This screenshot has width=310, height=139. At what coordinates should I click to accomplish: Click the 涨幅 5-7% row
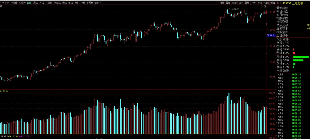293,46
